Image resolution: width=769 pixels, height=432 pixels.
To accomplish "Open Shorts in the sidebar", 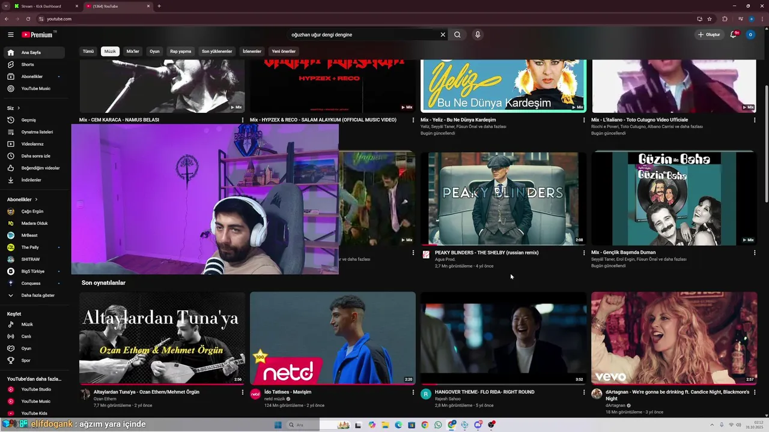I will tap(34, 65).
